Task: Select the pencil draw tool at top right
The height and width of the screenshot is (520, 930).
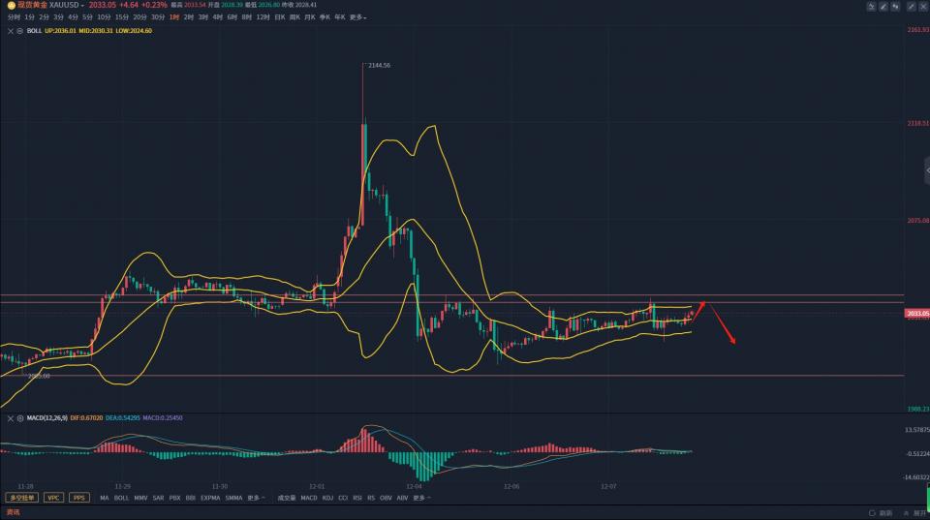Action: tap(883, 7)
